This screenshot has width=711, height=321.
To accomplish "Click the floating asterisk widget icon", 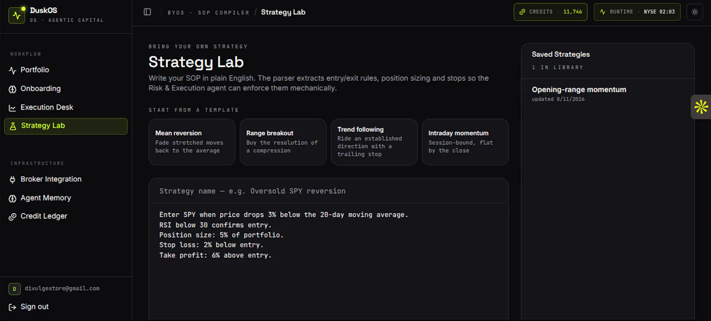I will [701, 107].
